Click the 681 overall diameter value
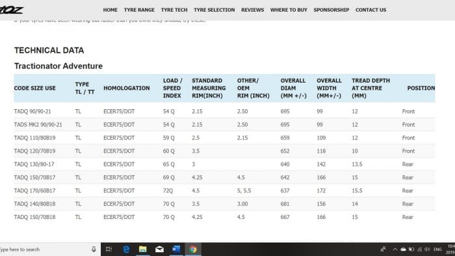The image size is (455, 256). click(285, 204)
